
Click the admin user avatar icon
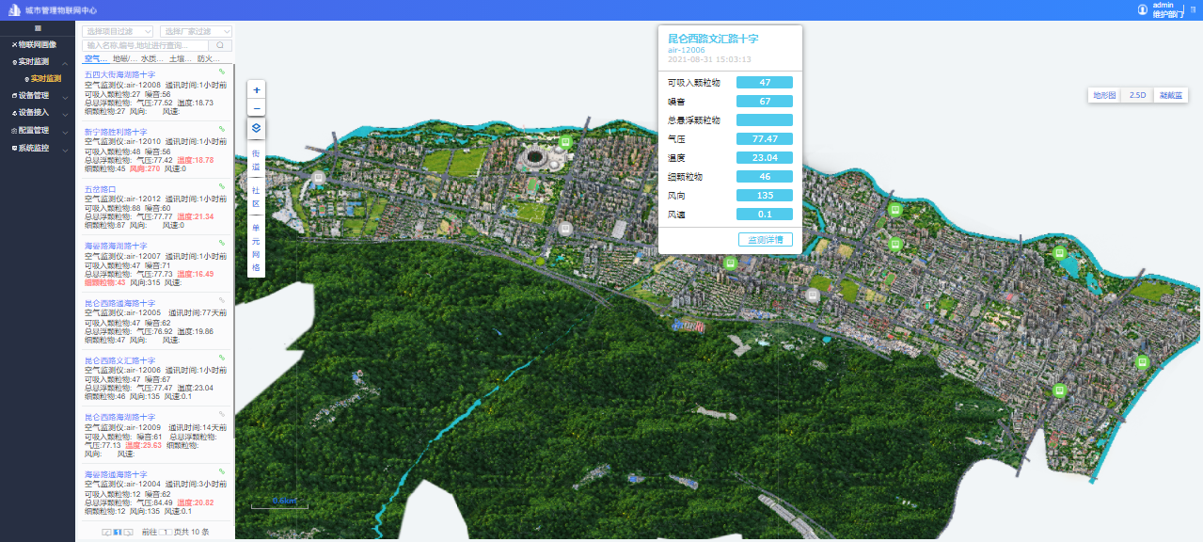point(1143,9)
